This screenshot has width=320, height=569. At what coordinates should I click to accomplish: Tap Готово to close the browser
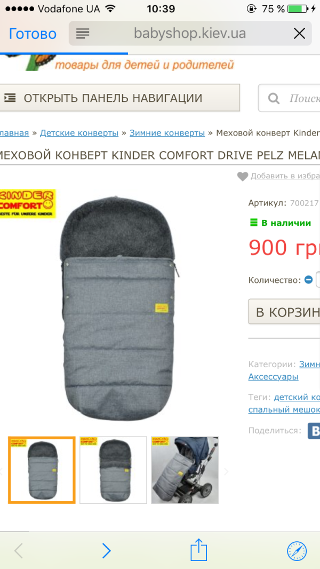33,34
